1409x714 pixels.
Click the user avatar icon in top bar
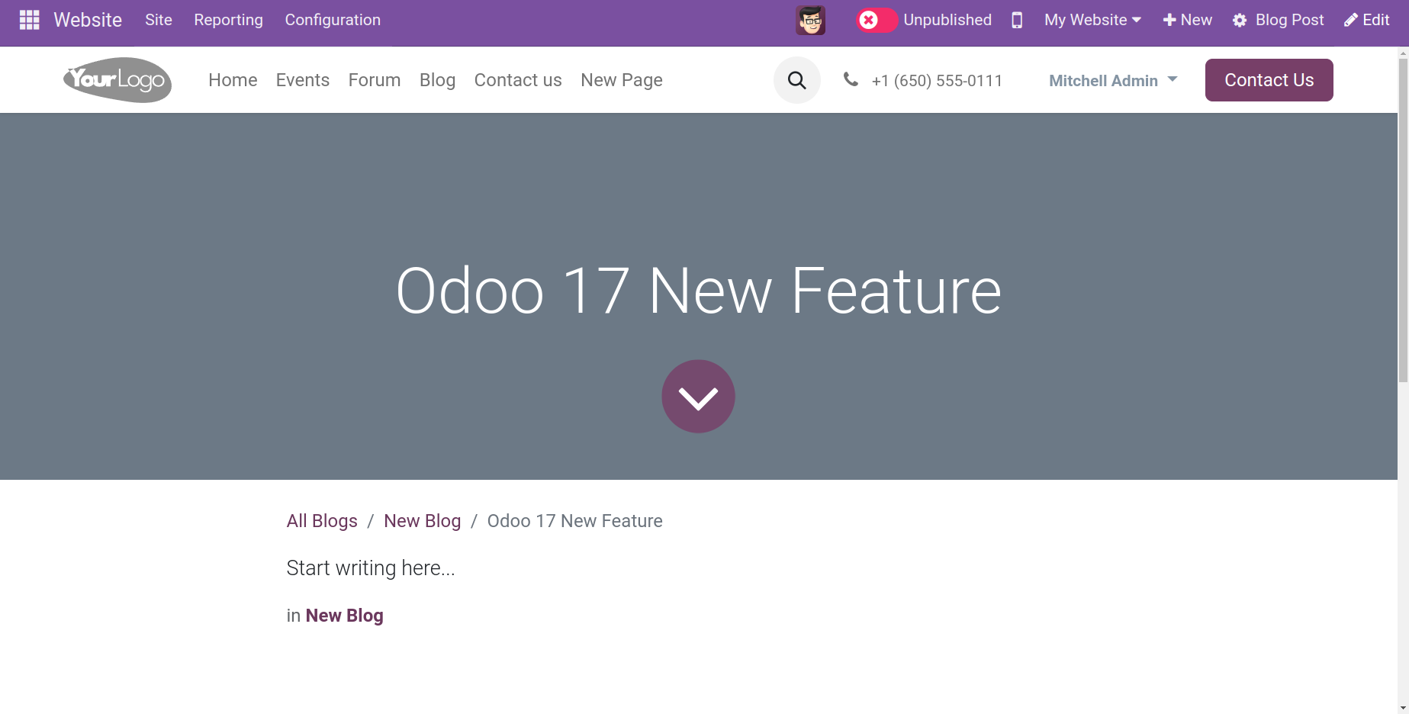point(810,20)
